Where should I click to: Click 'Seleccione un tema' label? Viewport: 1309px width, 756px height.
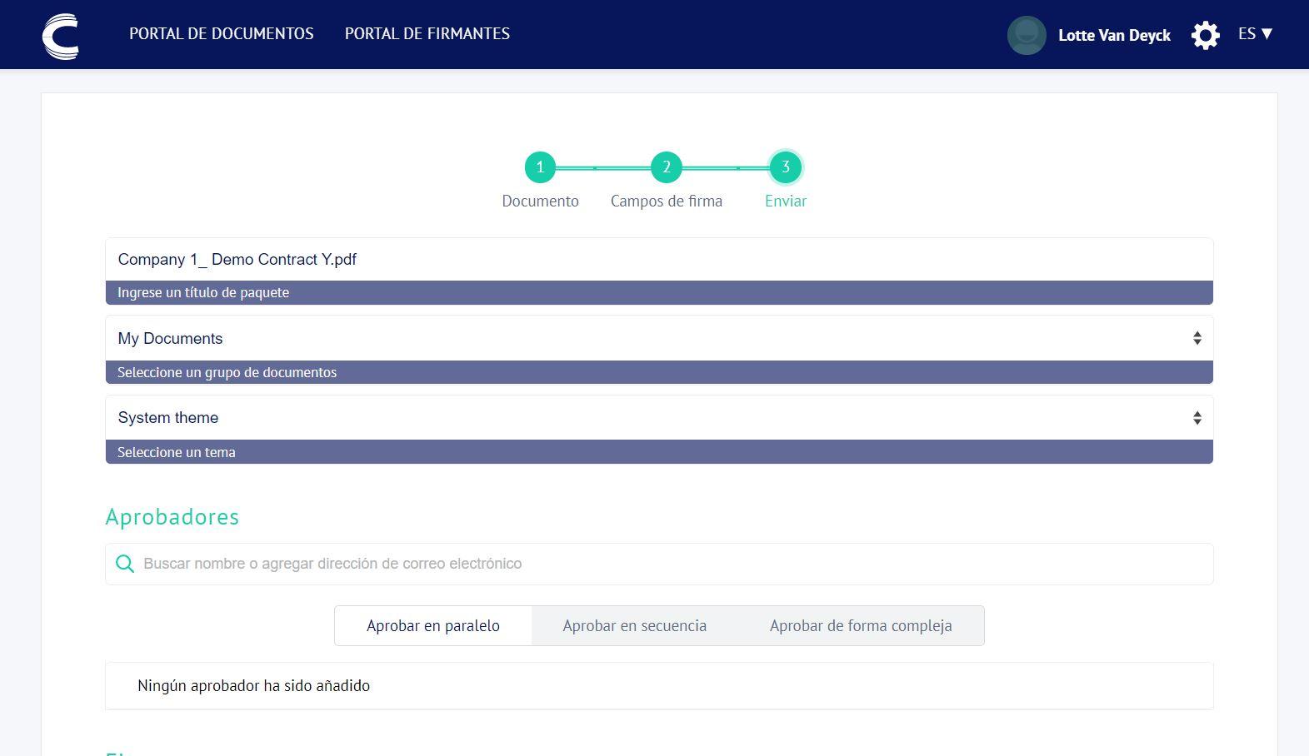(x=177, y=452)
